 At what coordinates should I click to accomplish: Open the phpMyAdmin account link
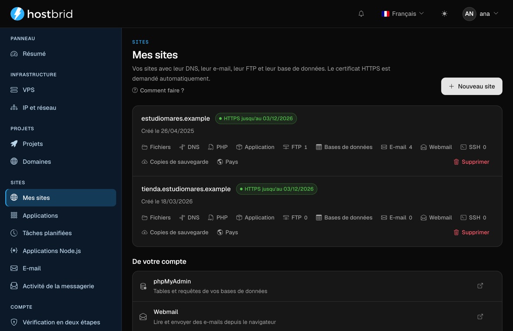point(317,286)
